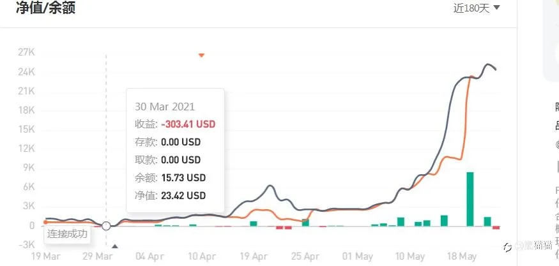
Task: Click the dark triangle marker below 29 Mar
Action: pyautogui.click(x=114, y=246)
